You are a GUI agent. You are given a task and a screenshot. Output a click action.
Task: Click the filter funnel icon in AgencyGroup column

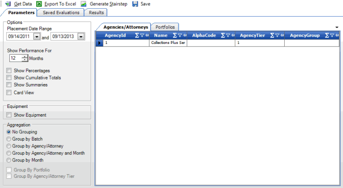(x=332, y=35)
